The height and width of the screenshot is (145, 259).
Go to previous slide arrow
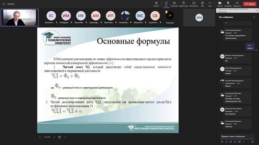coord(40,137)
